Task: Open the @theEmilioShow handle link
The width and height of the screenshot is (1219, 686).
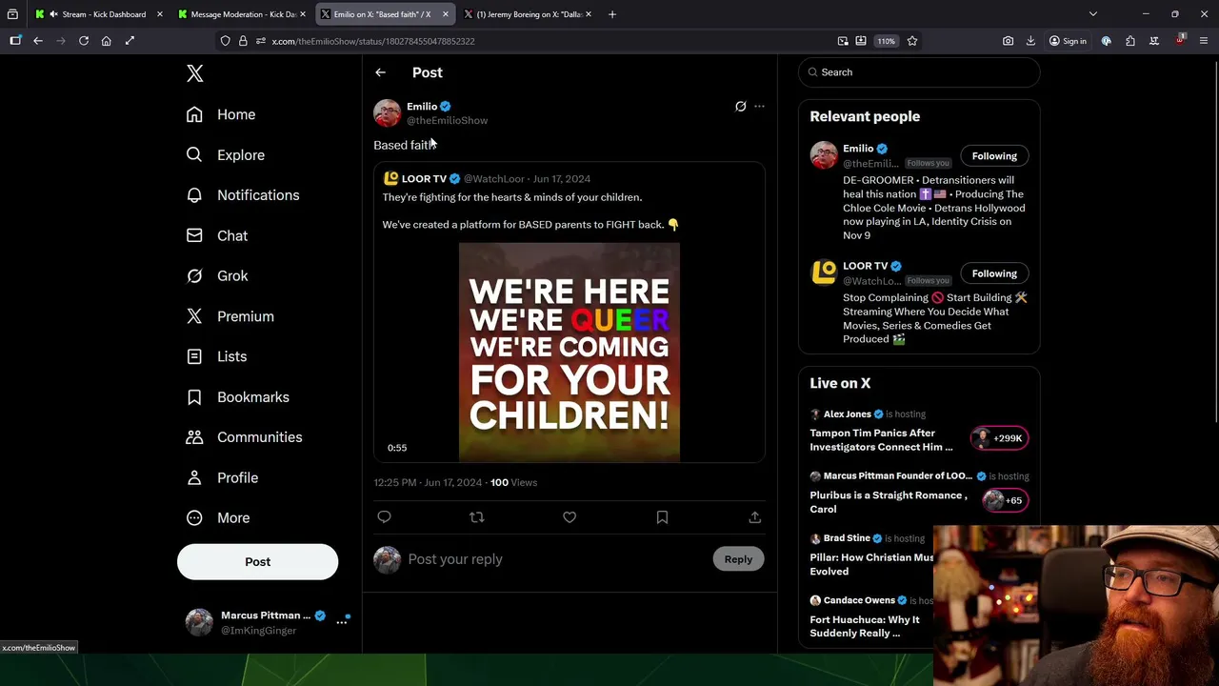Action: click(x=448, y=121)
